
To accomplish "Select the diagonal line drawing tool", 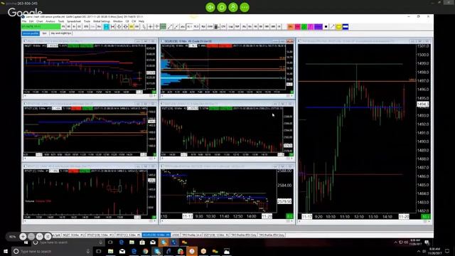I will [170, 27].
